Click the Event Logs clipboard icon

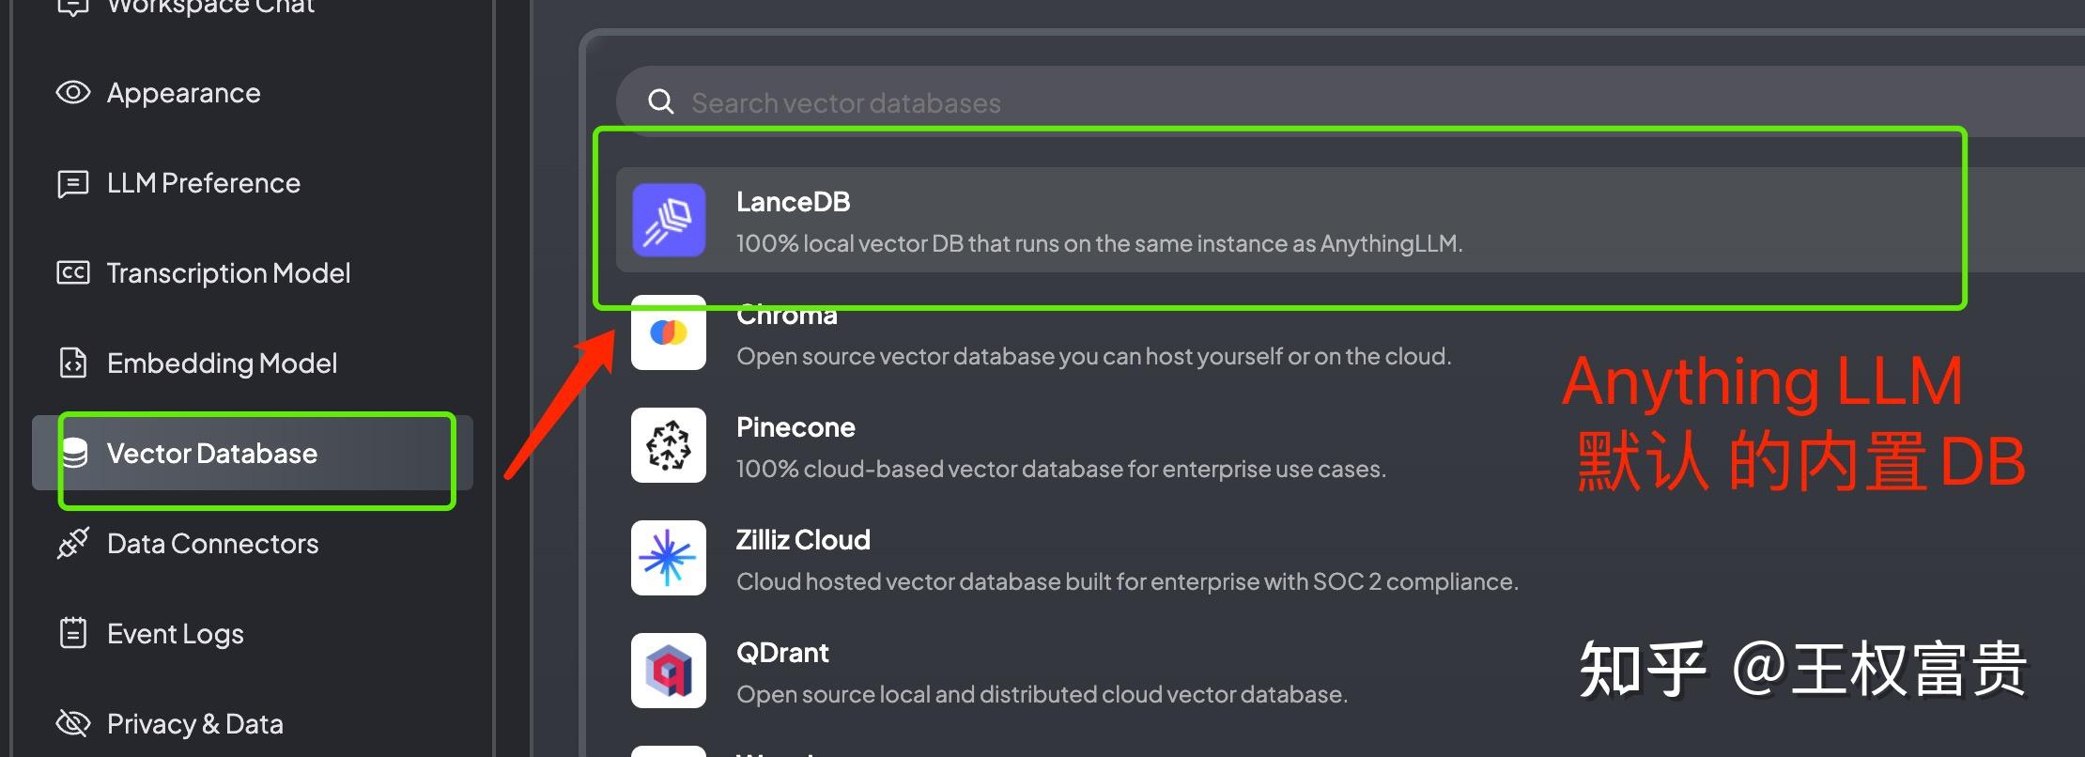[x=73, y=633]
